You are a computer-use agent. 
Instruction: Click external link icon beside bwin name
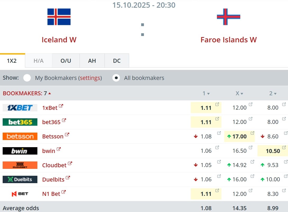click(59, 149)
